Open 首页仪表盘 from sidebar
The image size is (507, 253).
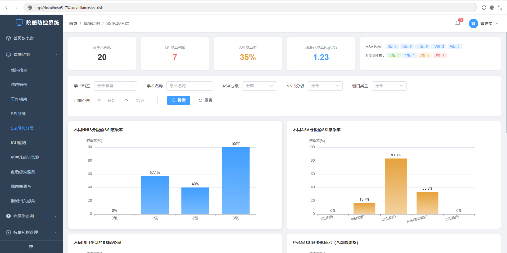click(x=32, y=38)
